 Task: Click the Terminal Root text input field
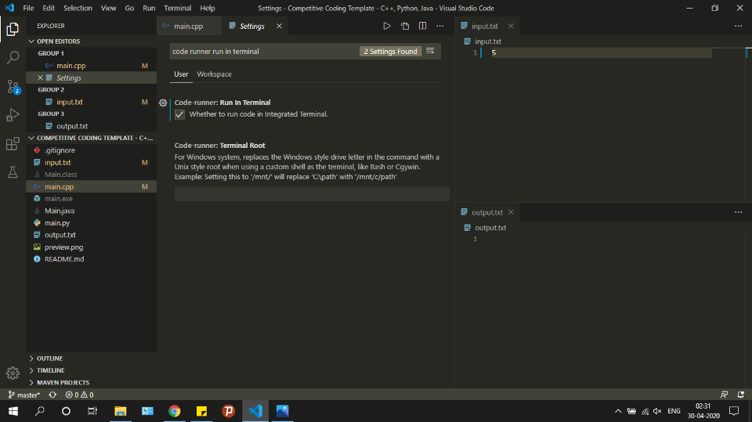312,194
